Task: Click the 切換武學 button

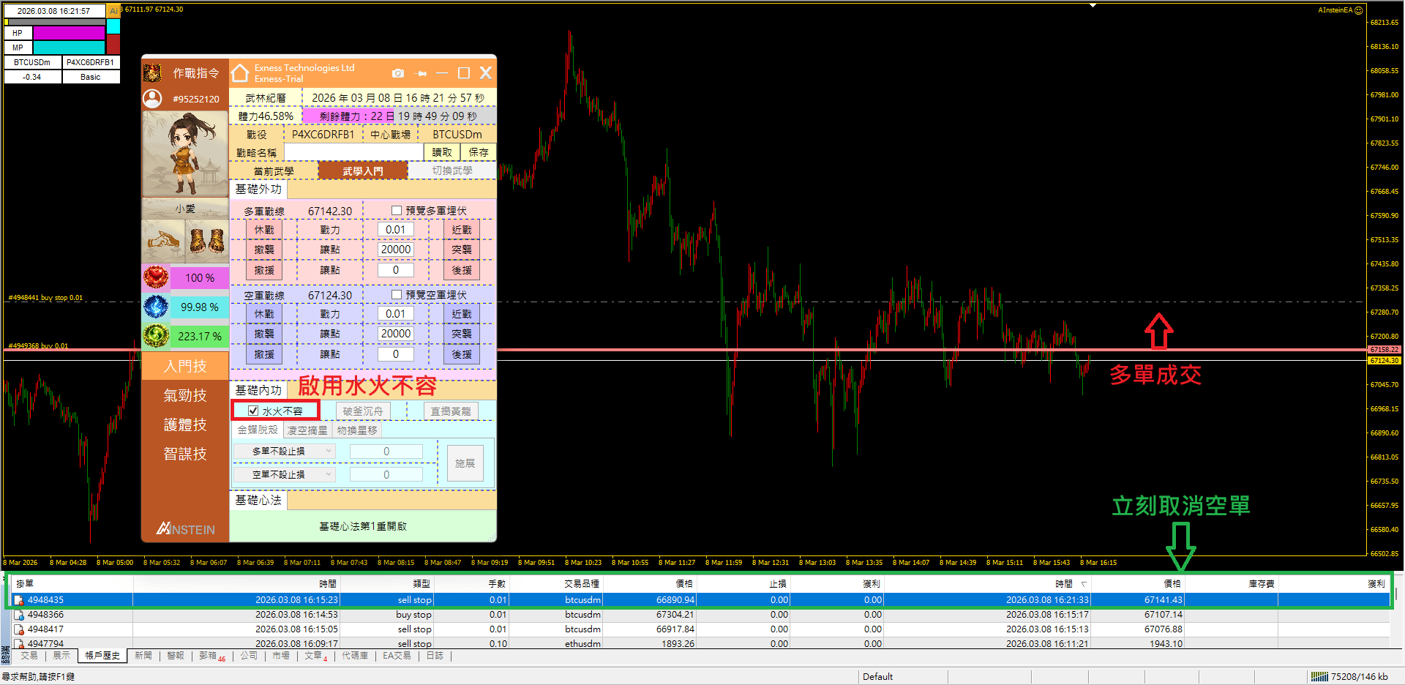Action: pyautogui.click(x=452, y=171)
